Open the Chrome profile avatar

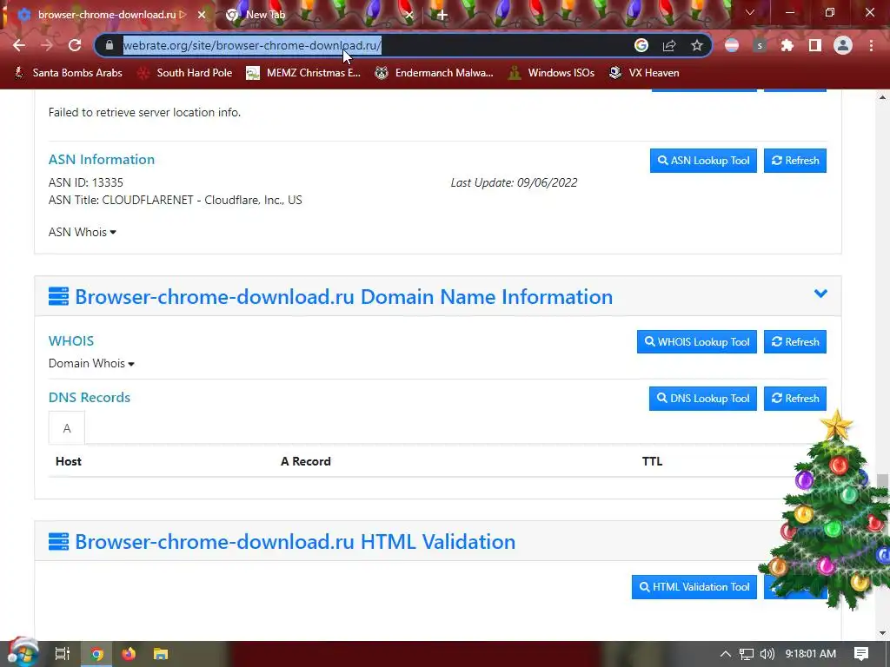coord(843,45)
